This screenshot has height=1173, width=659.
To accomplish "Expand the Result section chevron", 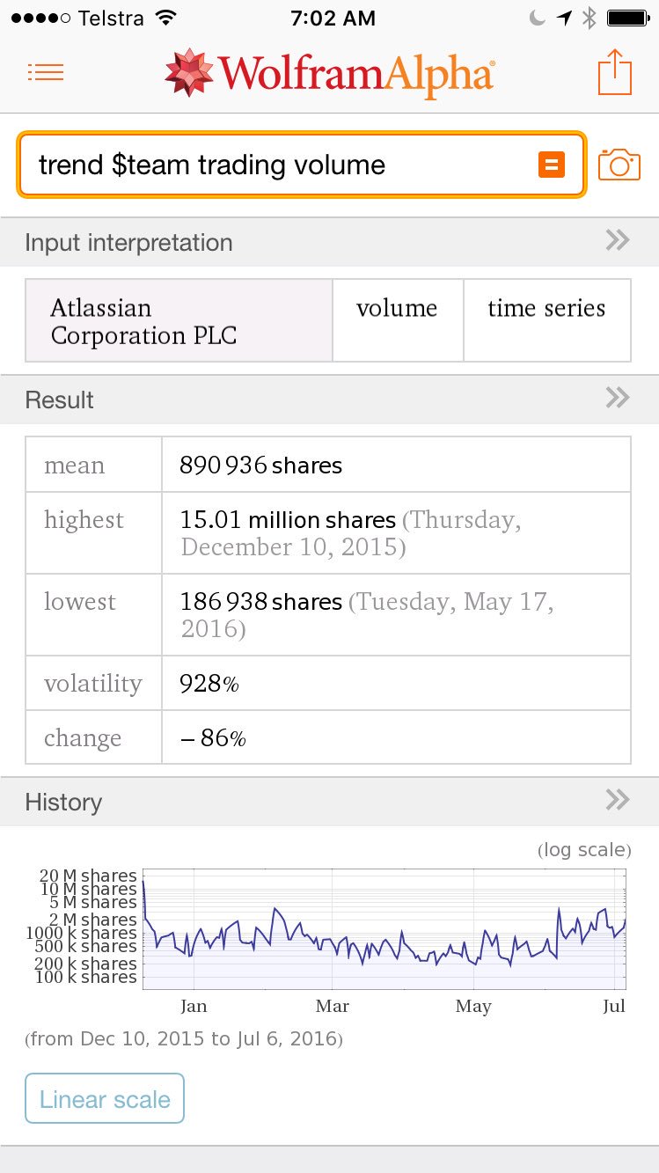I will [x=618, y=398].
